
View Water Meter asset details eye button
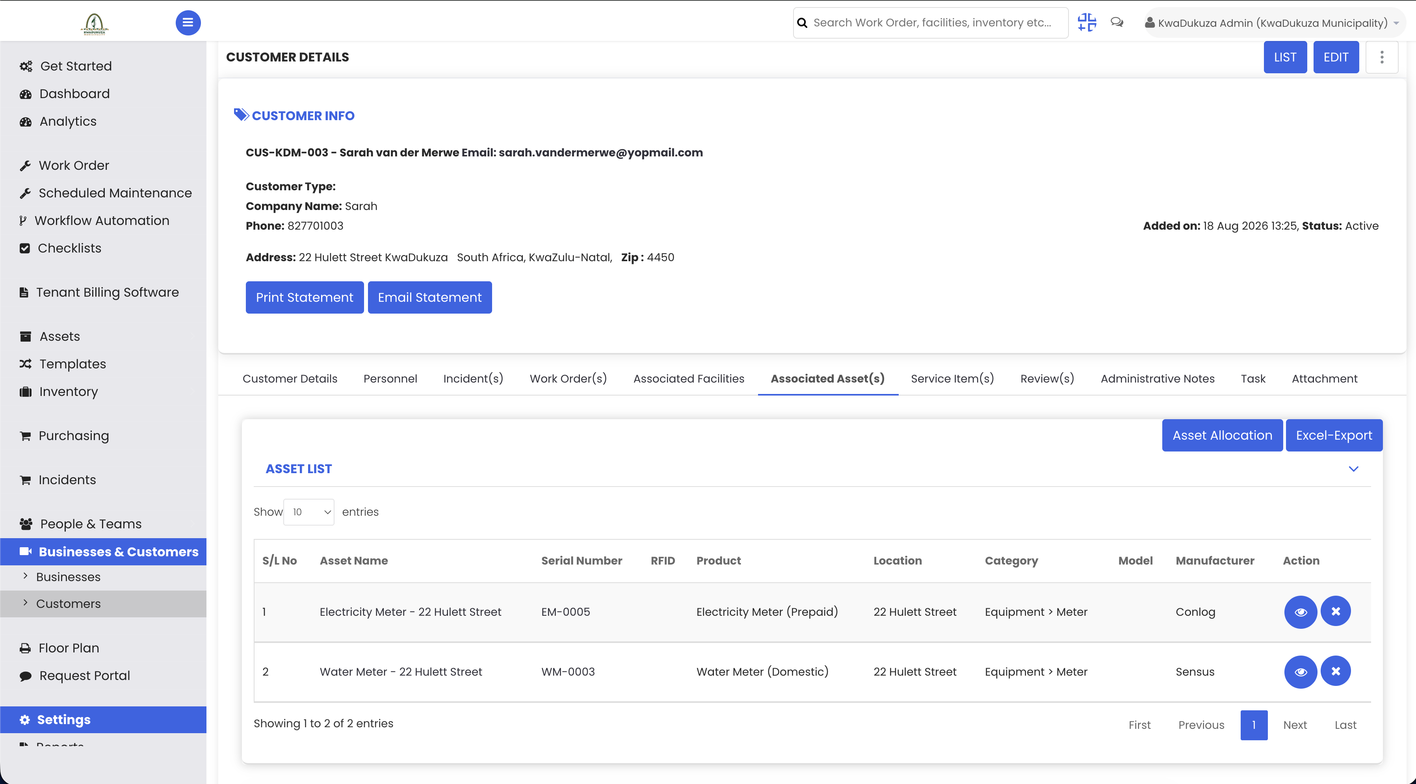tap(1301, 672)
